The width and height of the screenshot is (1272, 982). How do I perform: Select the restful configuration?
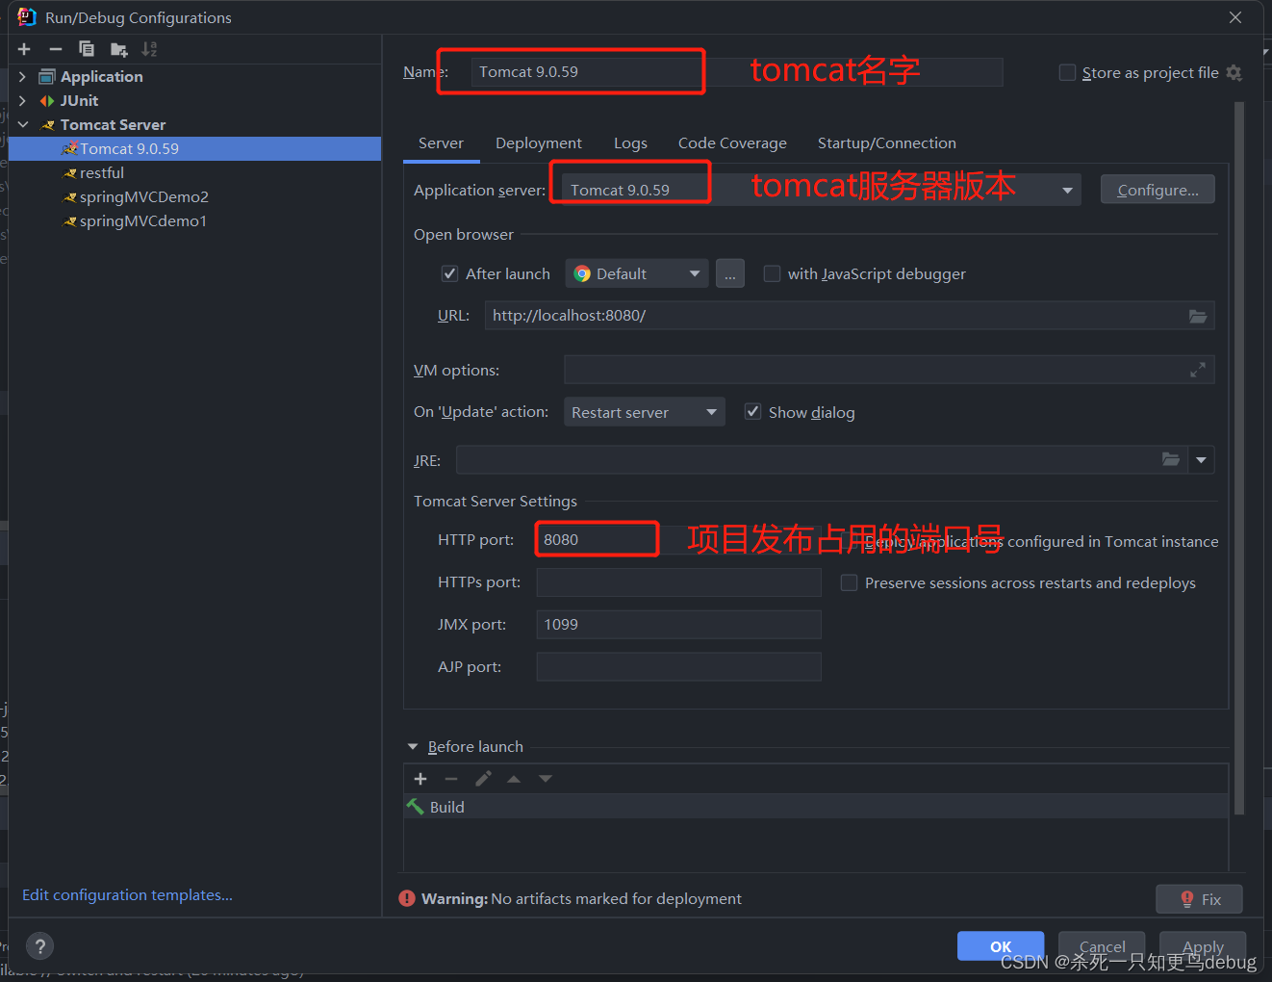point(195,172)
